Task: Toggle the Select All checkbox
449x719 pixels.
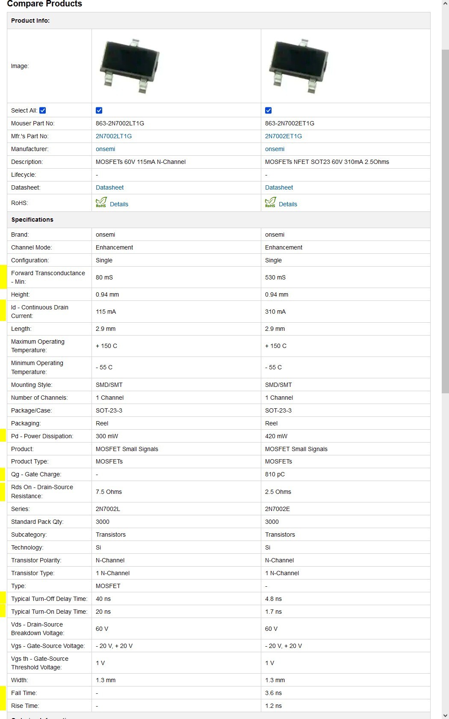Action: click(43, 110)
